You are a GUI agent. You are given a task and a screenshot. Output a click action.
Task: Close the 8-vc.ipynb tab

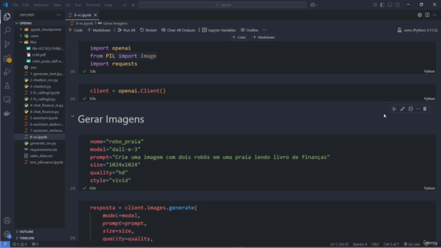[95, 15]
